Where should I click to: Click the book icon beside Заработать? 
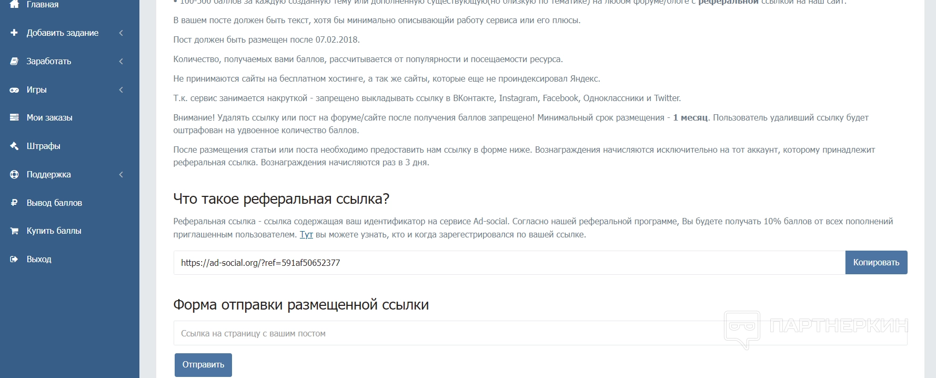click(14, 61)
